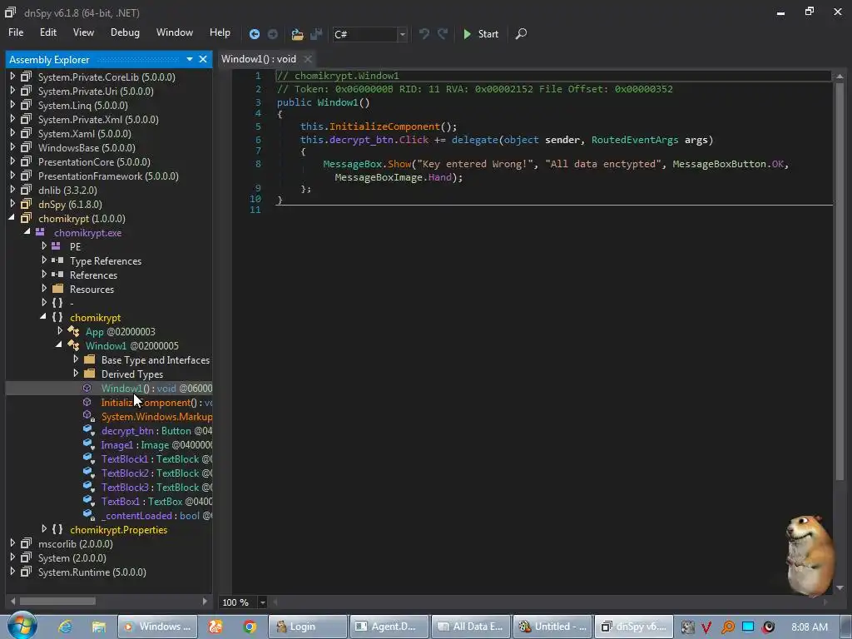Screen dimensions: 852x639
Task: Click the chomikrypt.exe module icon
Action: [x=40, y=232]
